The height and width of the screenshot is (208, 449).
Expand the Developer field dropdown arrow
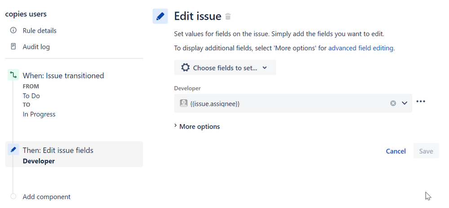(405, 103)
